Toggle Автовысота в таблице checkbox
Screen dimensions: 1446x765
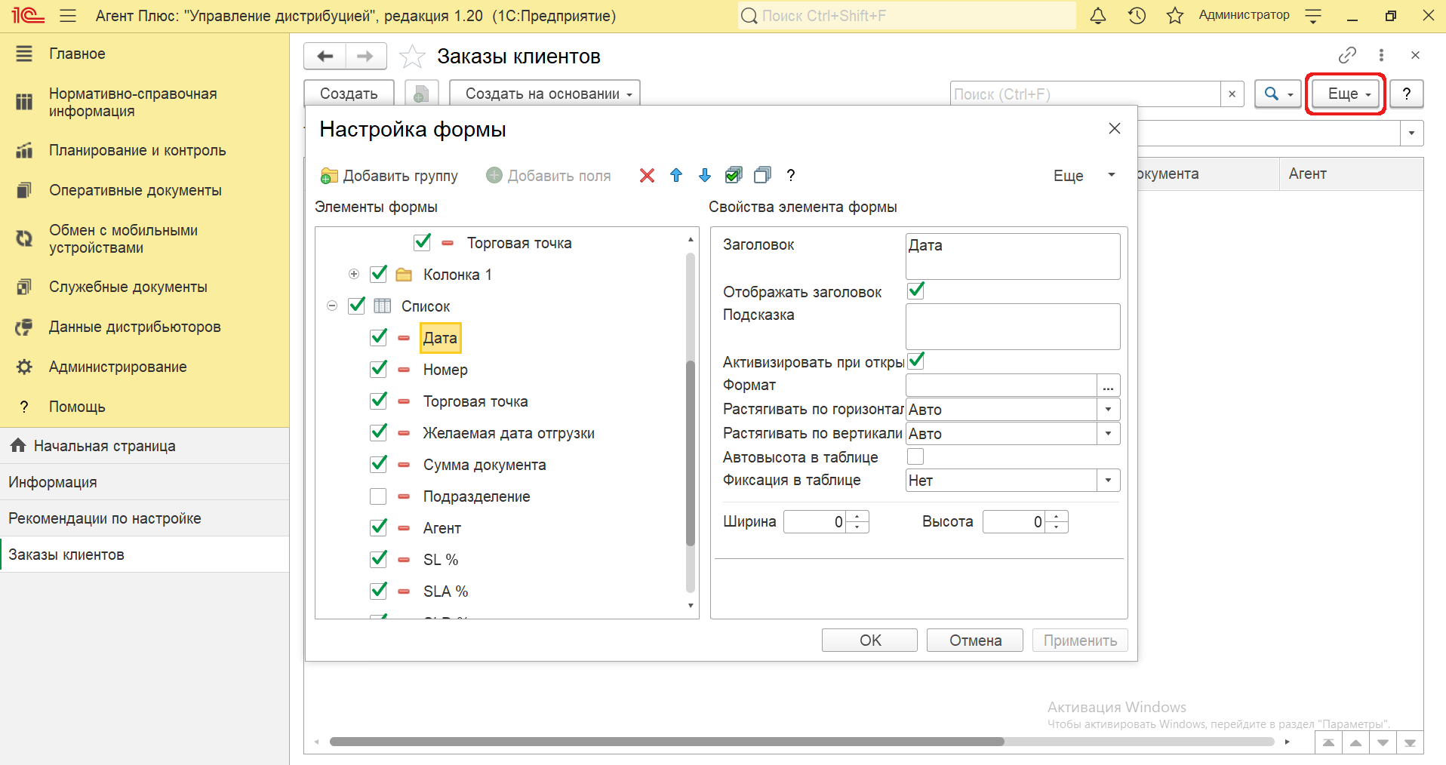click(915, 456)
